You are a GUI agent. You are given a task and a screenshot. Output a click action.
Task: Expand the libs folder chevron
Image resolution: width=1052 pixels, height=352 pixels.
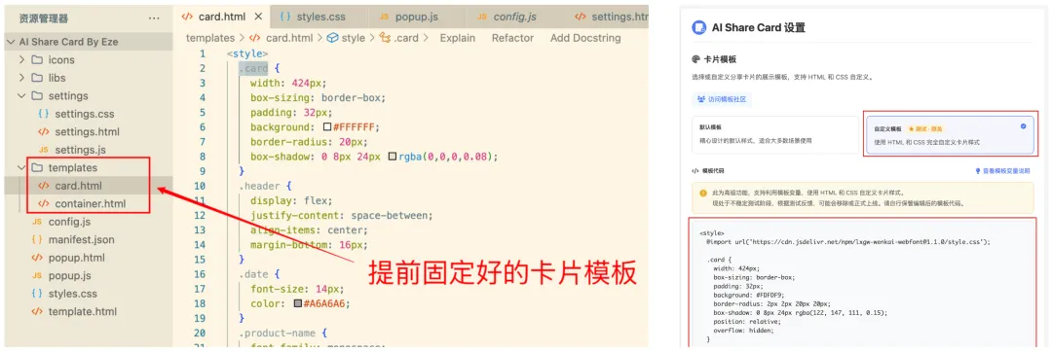(21, 78)
